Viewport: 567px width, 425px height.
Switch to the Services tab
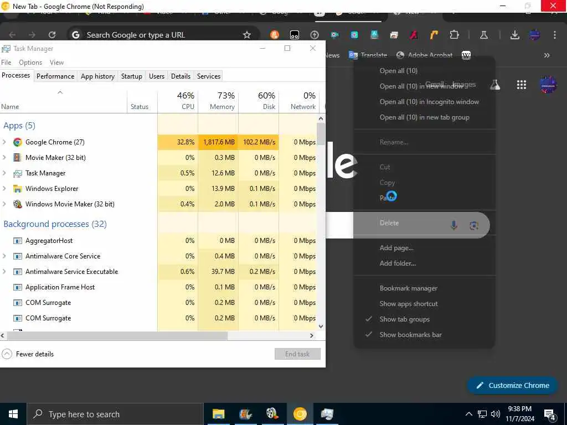[x=209, y=76]
